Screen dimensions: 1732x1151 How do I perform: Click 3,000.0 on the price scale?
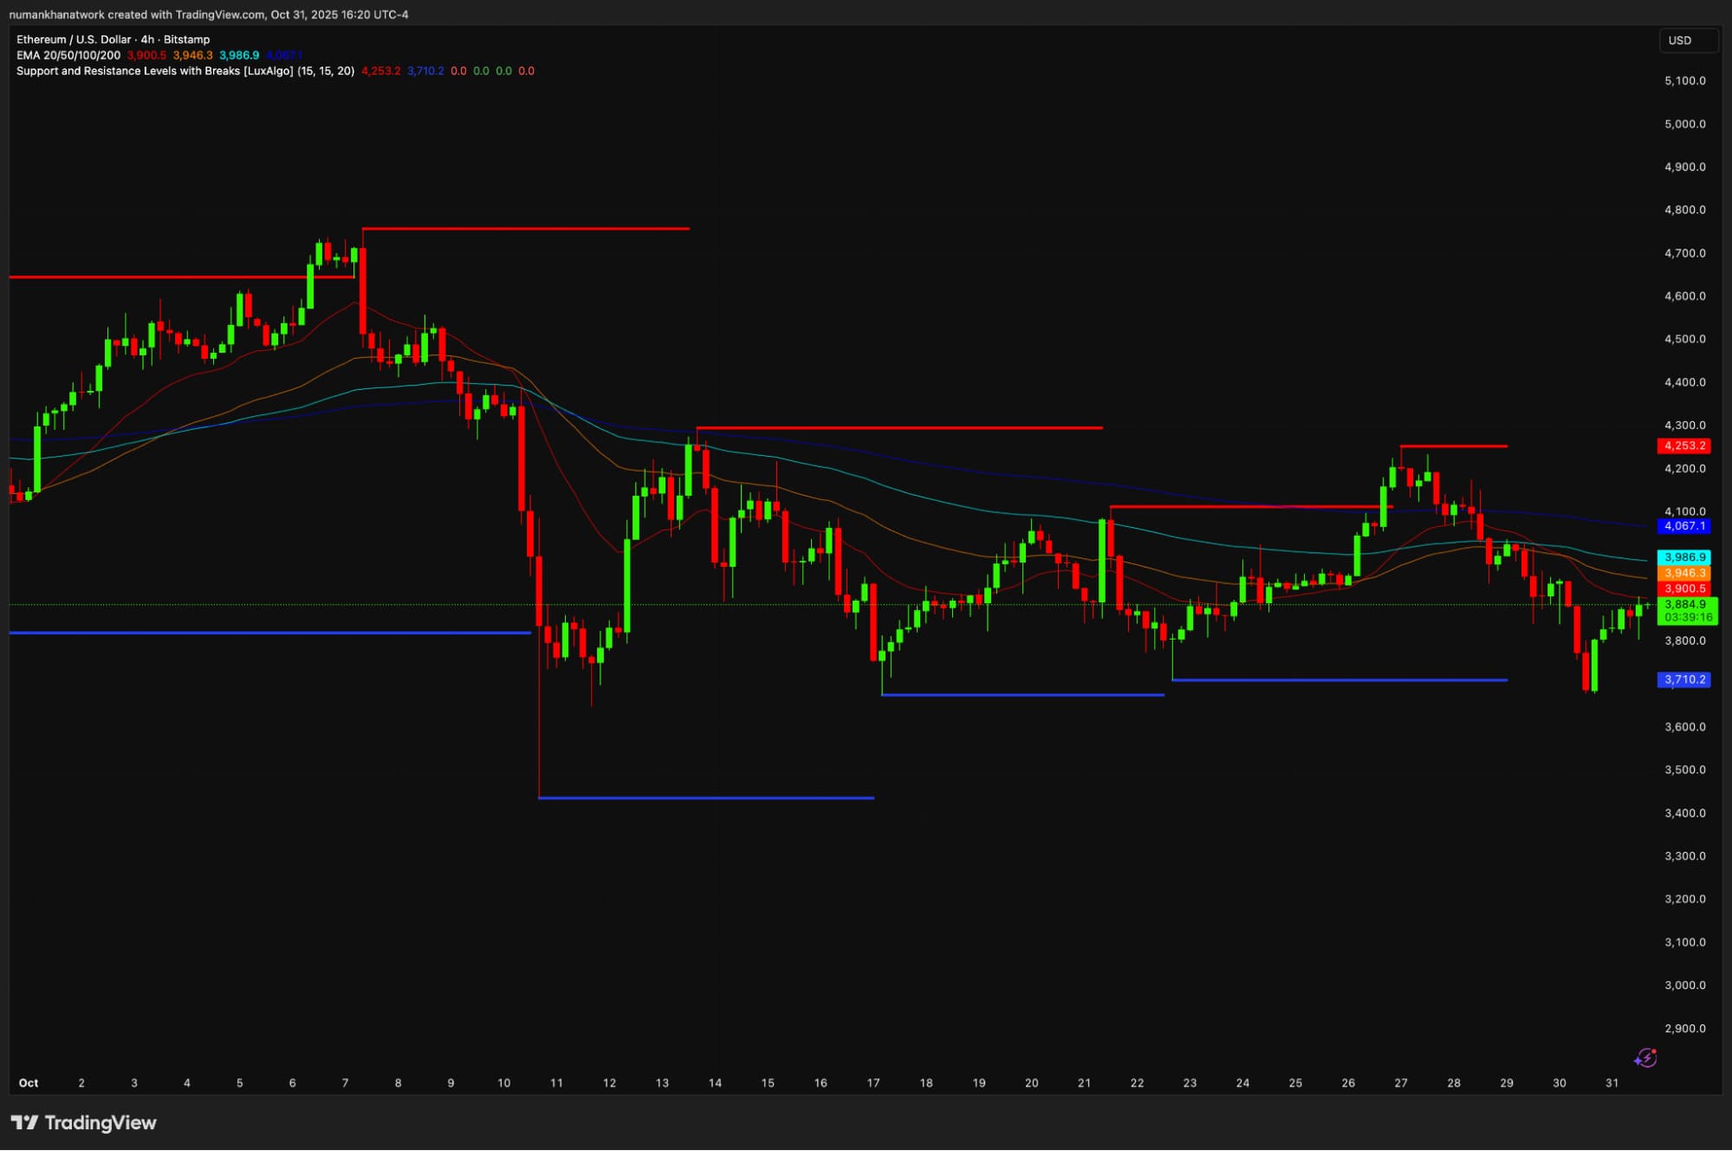tap(1684, 985)
